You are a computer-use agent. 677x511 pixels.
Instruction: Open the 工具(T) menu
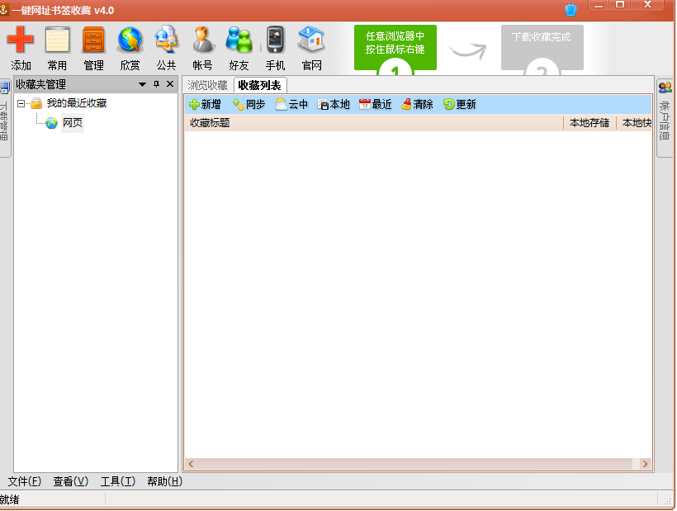117,482
